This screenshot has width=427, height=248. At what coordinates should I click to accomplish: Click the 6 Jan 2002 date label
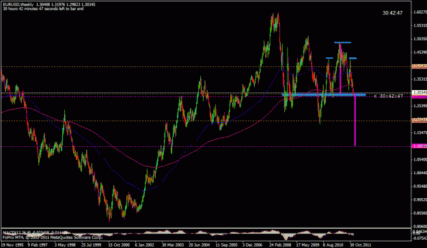pos(144,245)
